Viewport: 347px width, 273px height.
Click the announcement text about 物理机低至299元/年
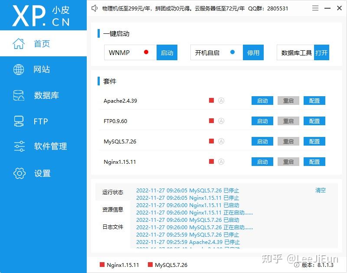point(195,8)
